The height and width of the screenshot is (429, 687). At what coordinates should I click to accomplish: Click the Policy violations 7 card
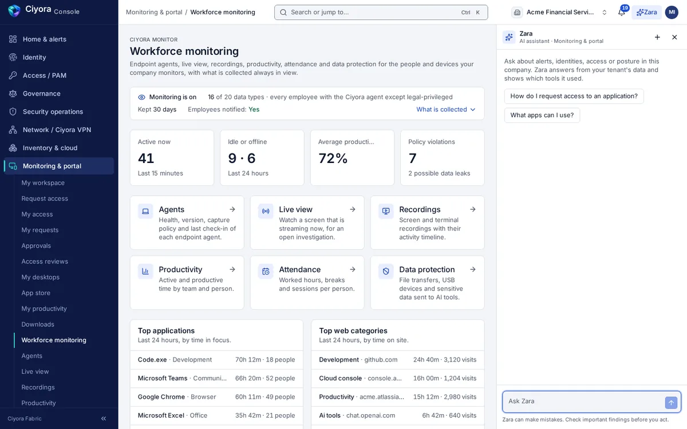click(x=443, y=158)
